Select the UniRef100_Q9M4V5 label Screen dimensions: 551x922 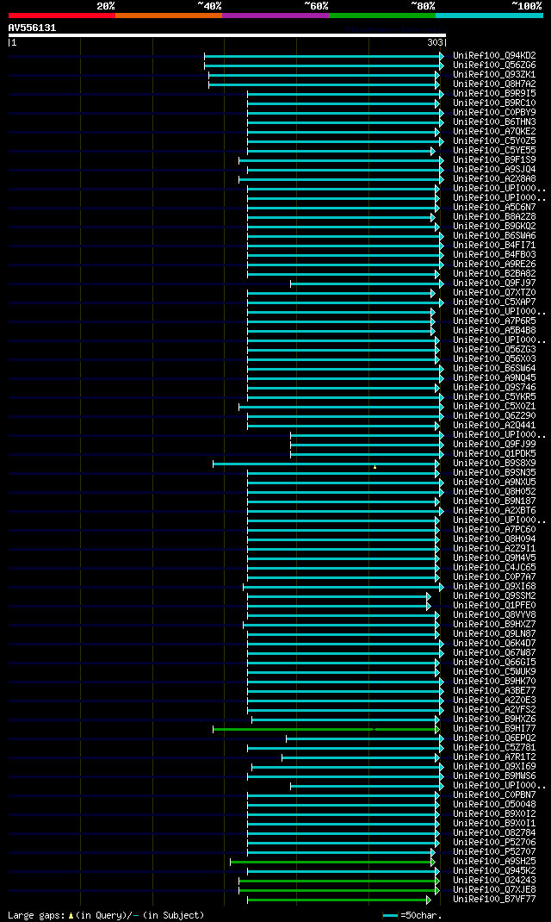point(494,558)
